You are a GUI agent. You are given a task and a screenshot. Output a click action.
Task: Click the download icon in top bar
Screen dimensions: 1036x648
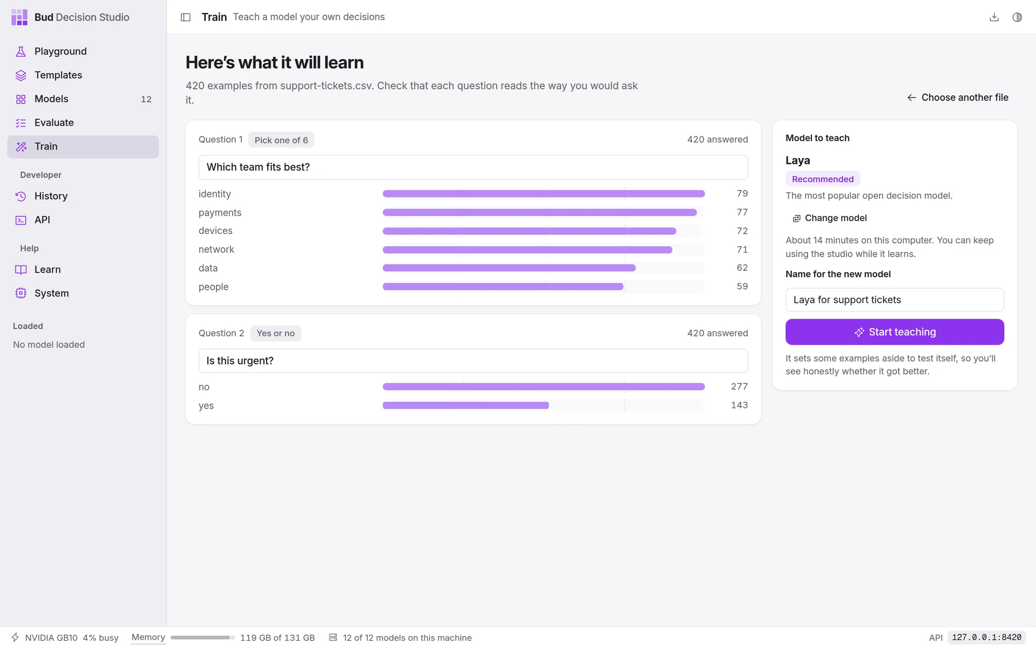click(994, 17)
